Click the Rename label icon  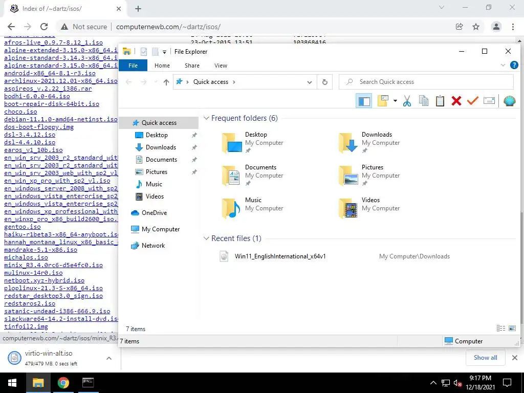(489, 101)
